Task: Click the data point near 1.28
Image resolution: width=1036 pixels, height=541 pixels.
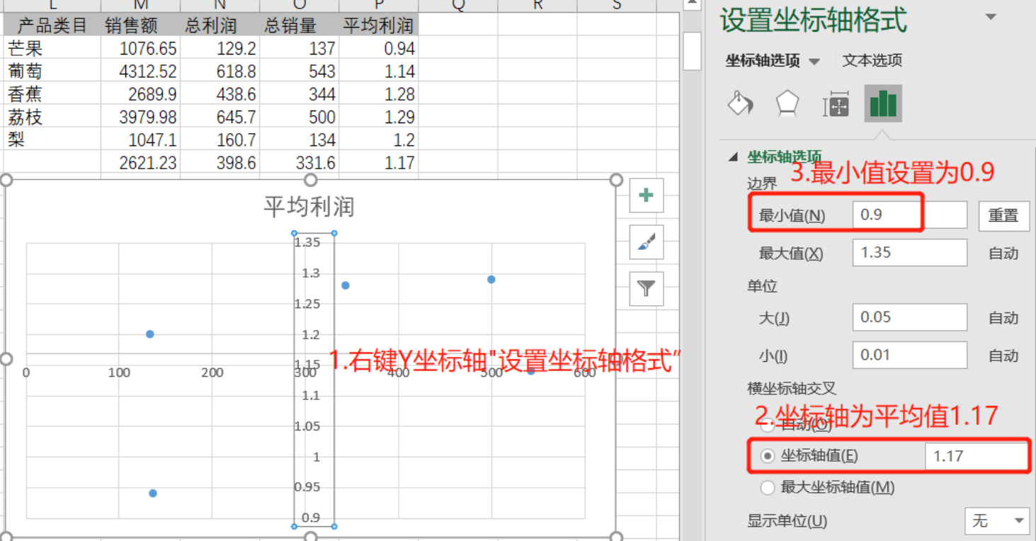Action: [346, 285]
